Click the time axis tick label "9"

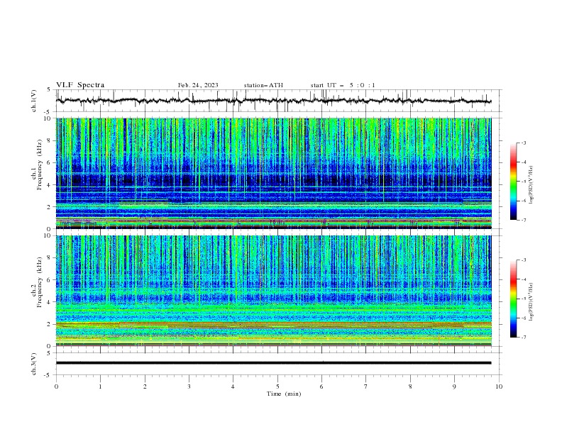click(x=454, y=386)
